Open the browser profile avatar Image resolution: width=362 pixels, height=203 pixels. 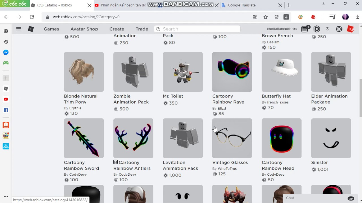pos(345,17)
